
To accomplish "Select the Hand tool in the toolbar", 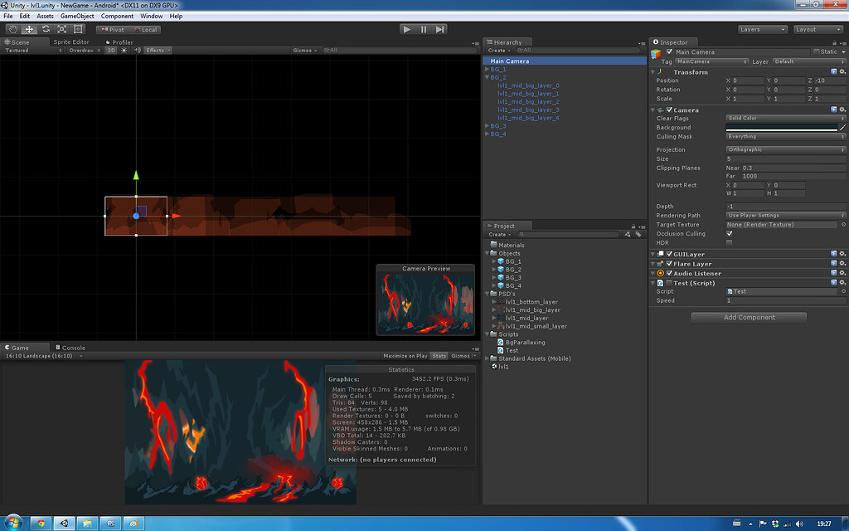I will click(x=12, y=28).
